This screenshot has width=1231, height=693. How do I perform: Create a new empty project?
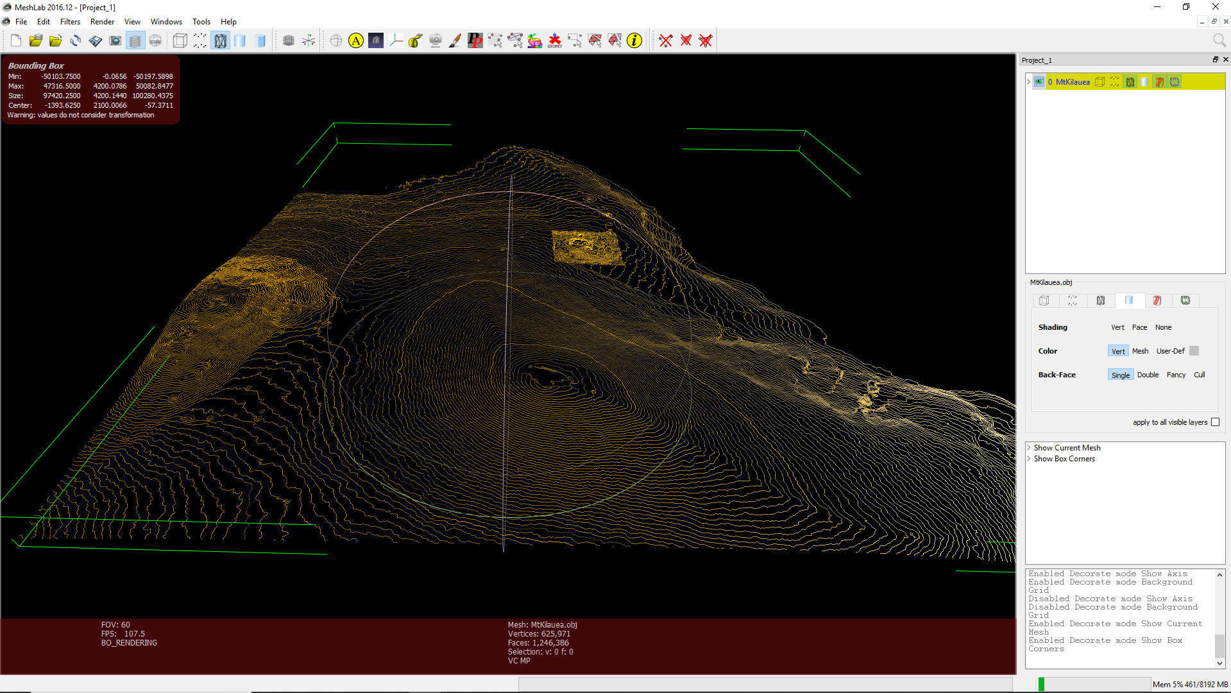coord(16,41)
